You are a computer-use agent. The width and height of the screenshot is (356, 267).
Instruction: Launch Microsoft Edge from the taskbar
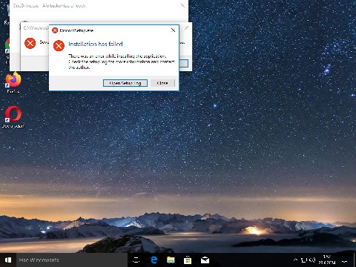click(154, 260)
